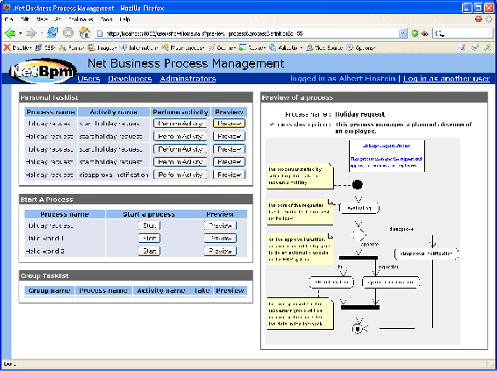Open the Information toolbar menu
Viewport: 497px width, 371px height.
pyautogui.click(x=139, y=48)
